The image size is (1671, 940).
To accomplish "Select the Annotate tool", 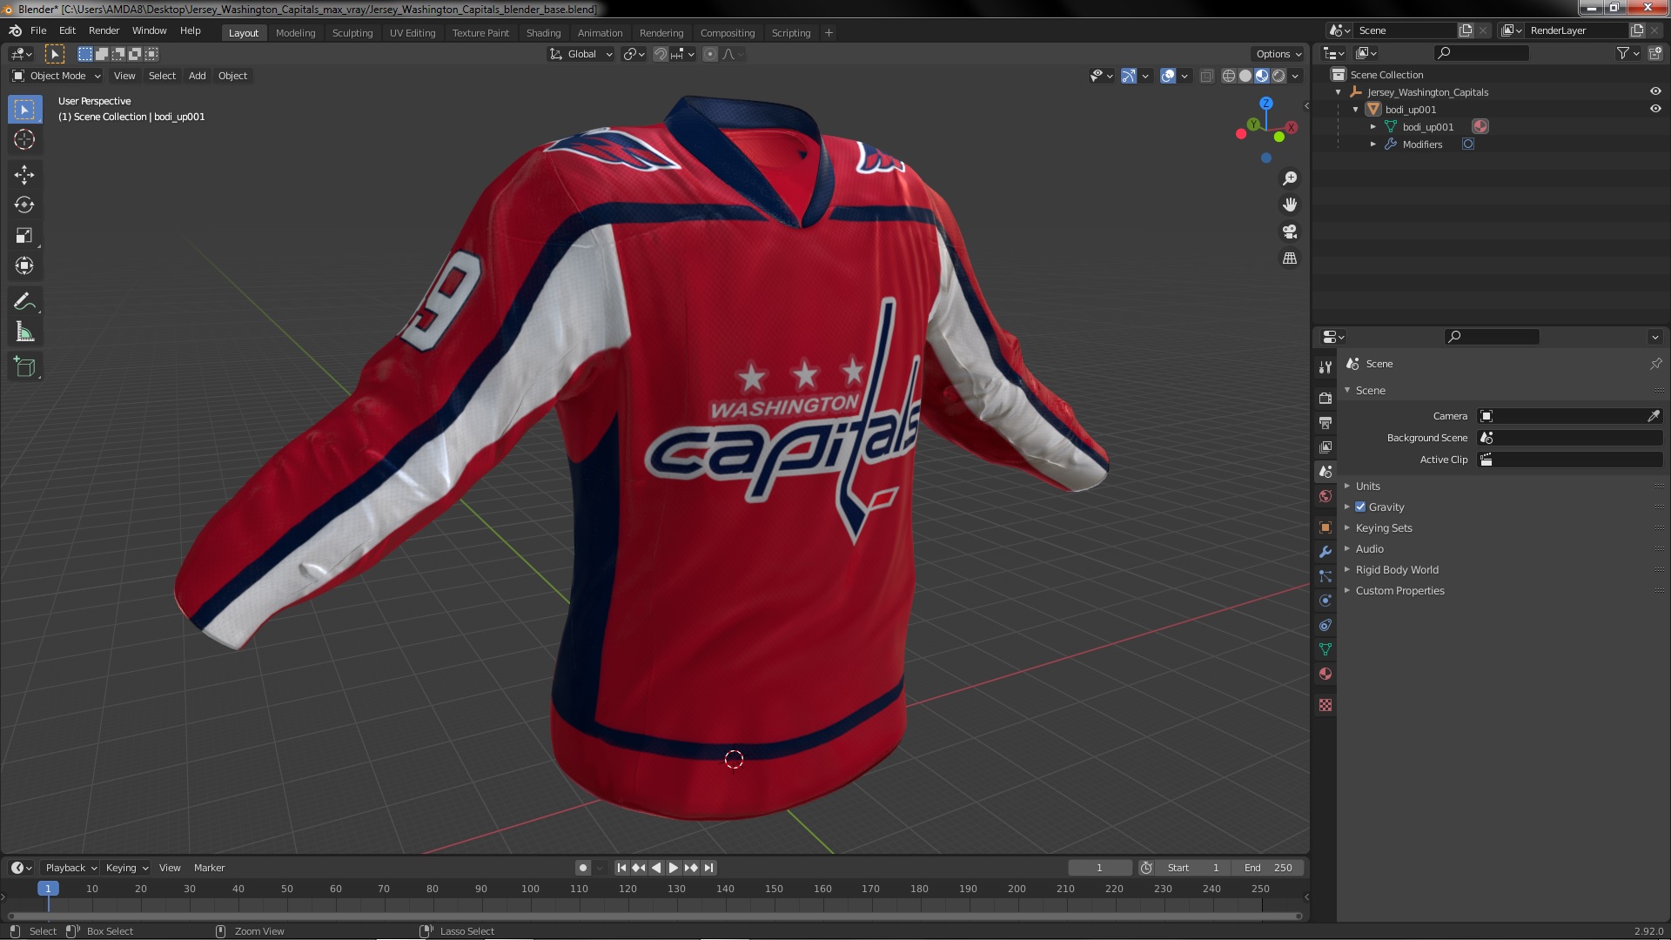I will click(x=24, y=302).
